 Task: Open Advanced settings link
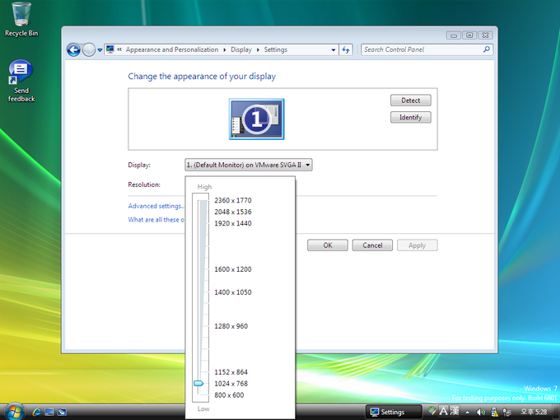tap(156, 206)
